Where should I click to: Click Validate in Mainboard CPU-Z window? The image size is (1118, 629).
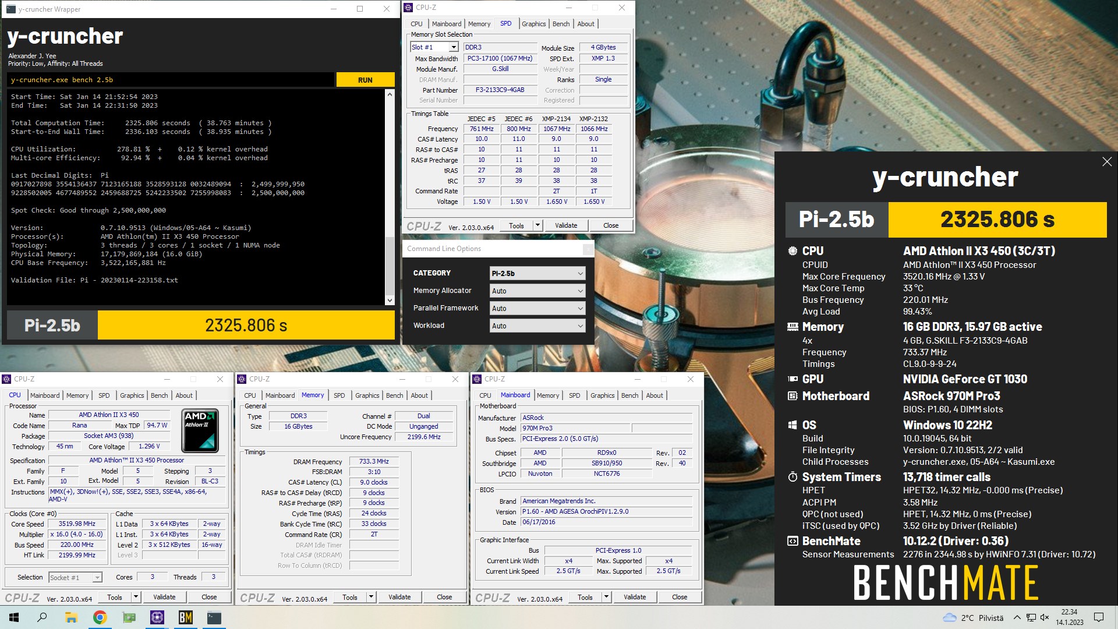635,597
